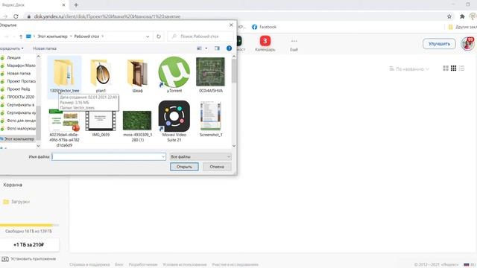The height and width of the screenshot is (268, 477).
Task: Select Проект Рейд in the tree
Action: 18,89
